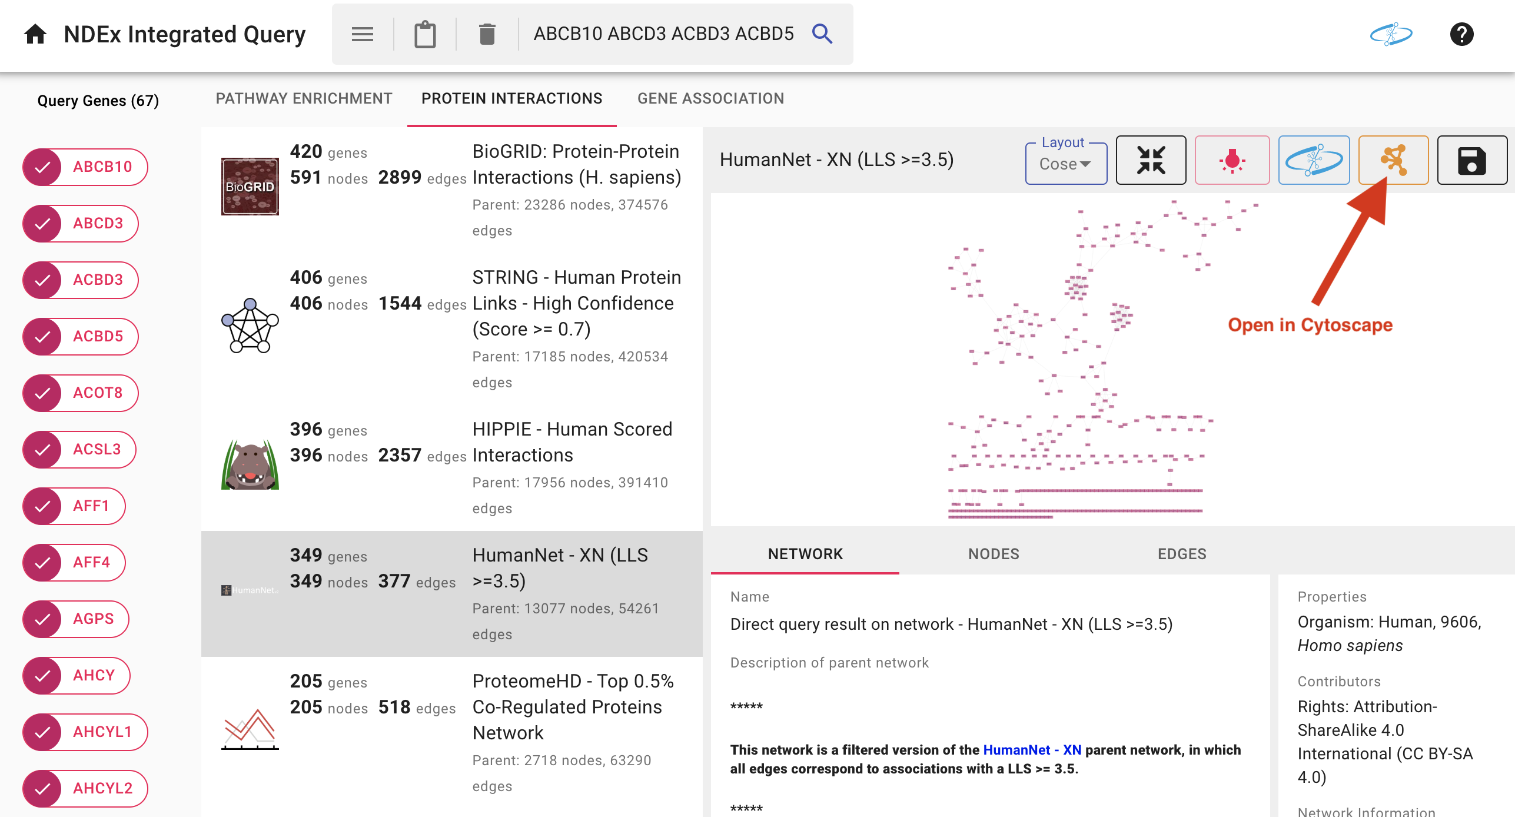
Task: Click the home icon
Action: coord(35,34)
